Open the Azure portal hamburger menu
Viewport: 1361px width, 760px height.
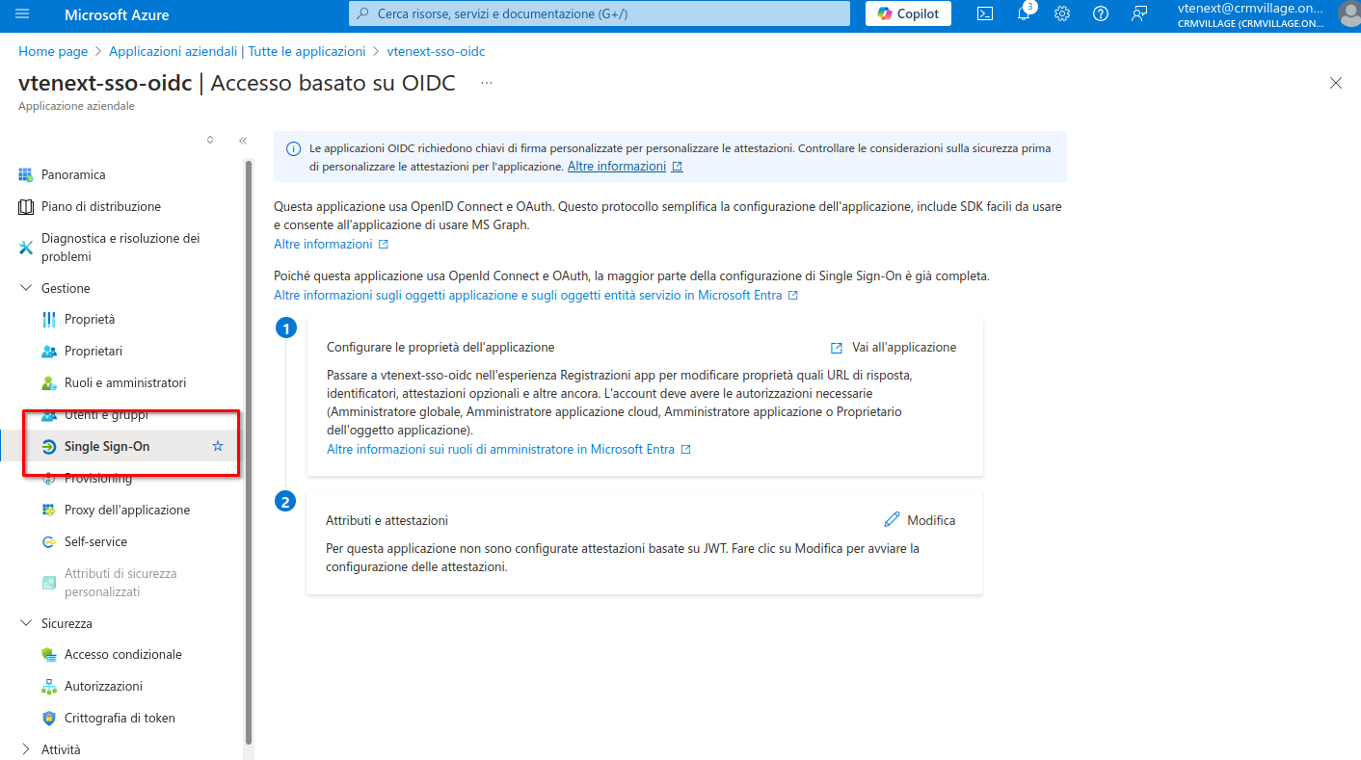click(23, 14)
